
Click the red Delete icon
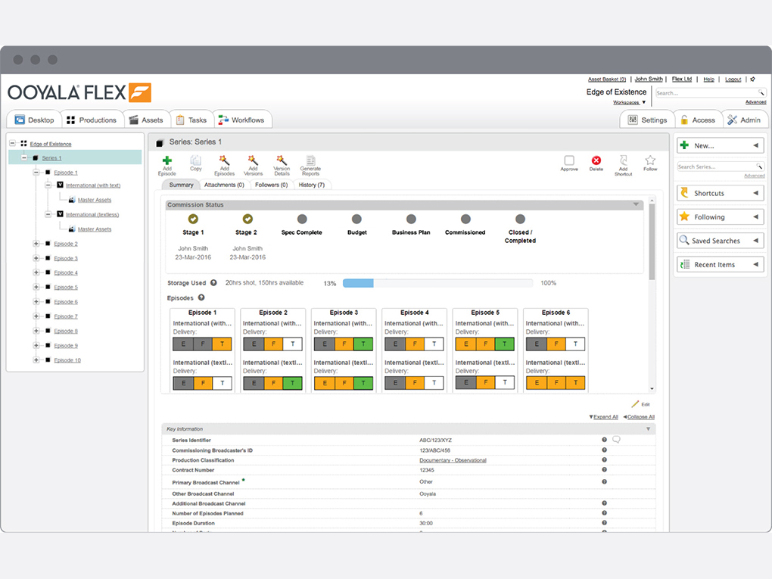click(x=596, y=160)
